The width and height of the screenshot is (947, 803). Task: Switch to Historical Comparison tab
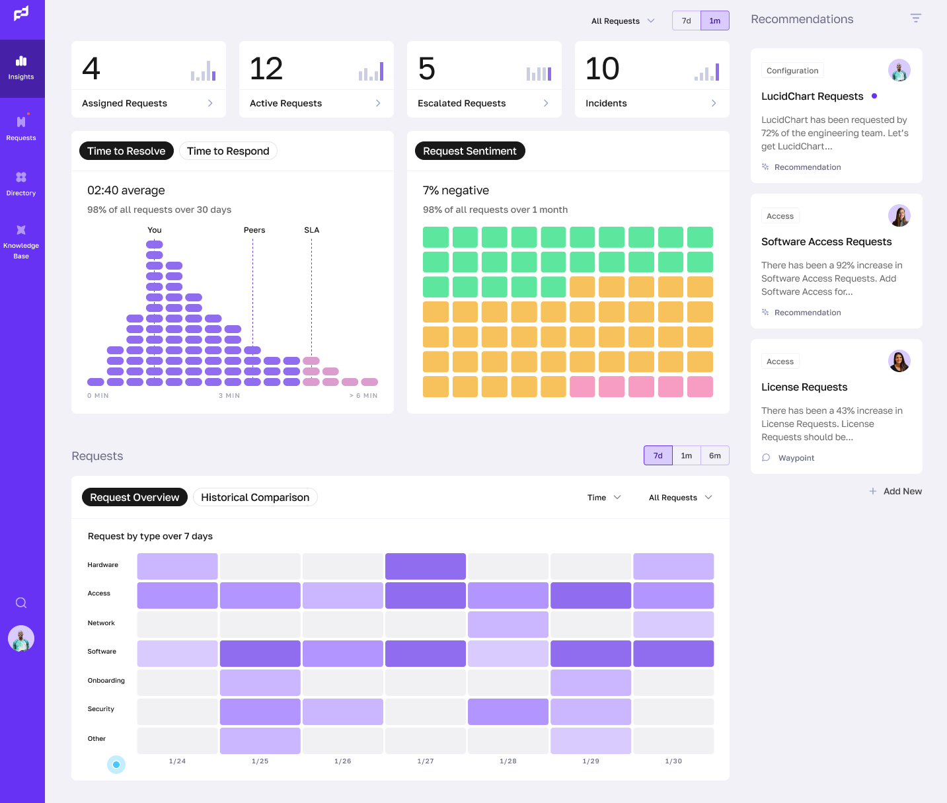pyautogui.click(x=255, y=497)
